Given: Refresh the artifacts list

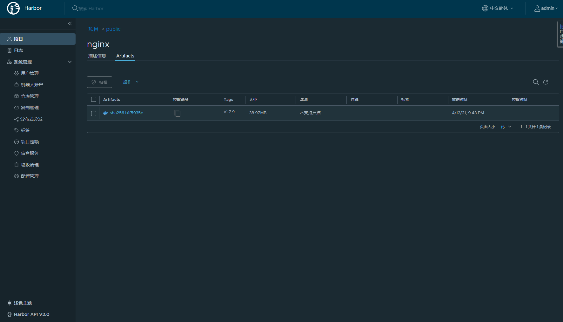Looking at the screenshot, I should pos(546,82).
